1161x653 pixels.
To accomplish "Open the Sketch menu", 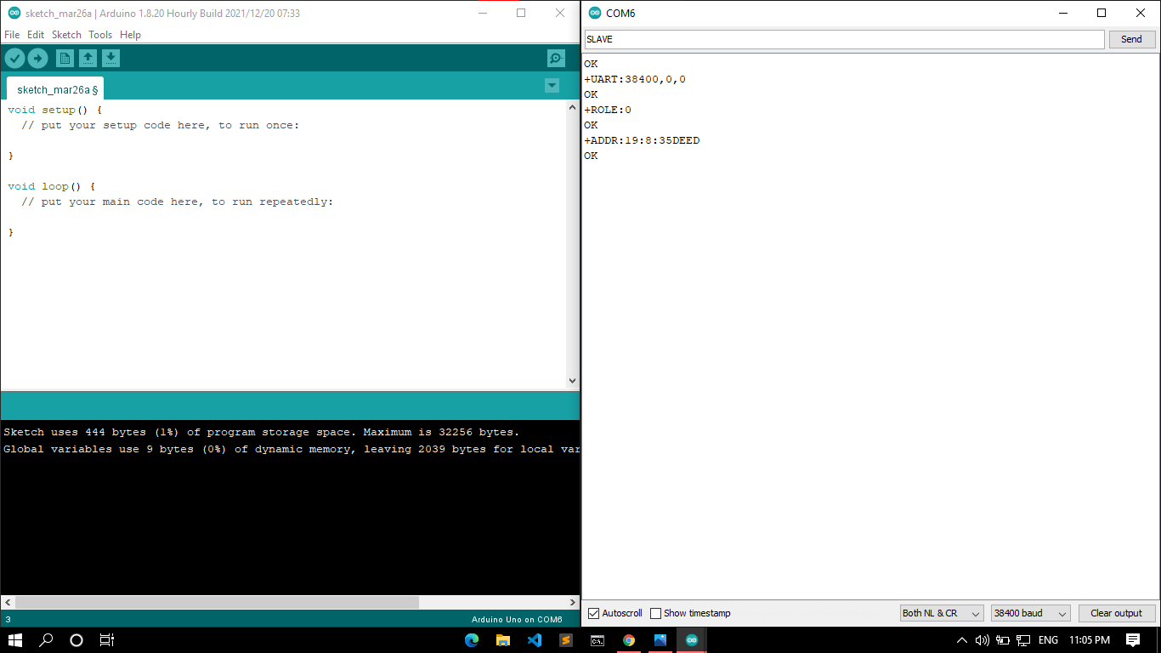I will 66,35.
